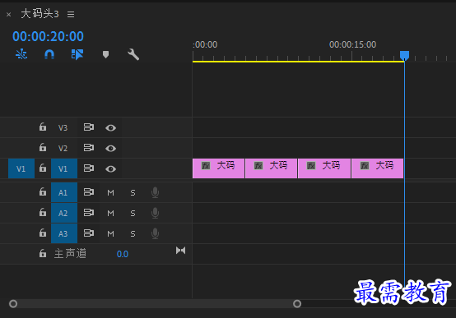This screenshot has width=456, height=318.
Task: Click left handle of timeline zoom scrollbar
Action: (x=13, y=304)
